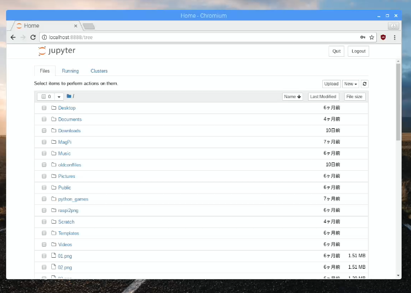Open the Chromium three-dot menu
This screenshot has height=293, width=411.
(x=394, y=37)
